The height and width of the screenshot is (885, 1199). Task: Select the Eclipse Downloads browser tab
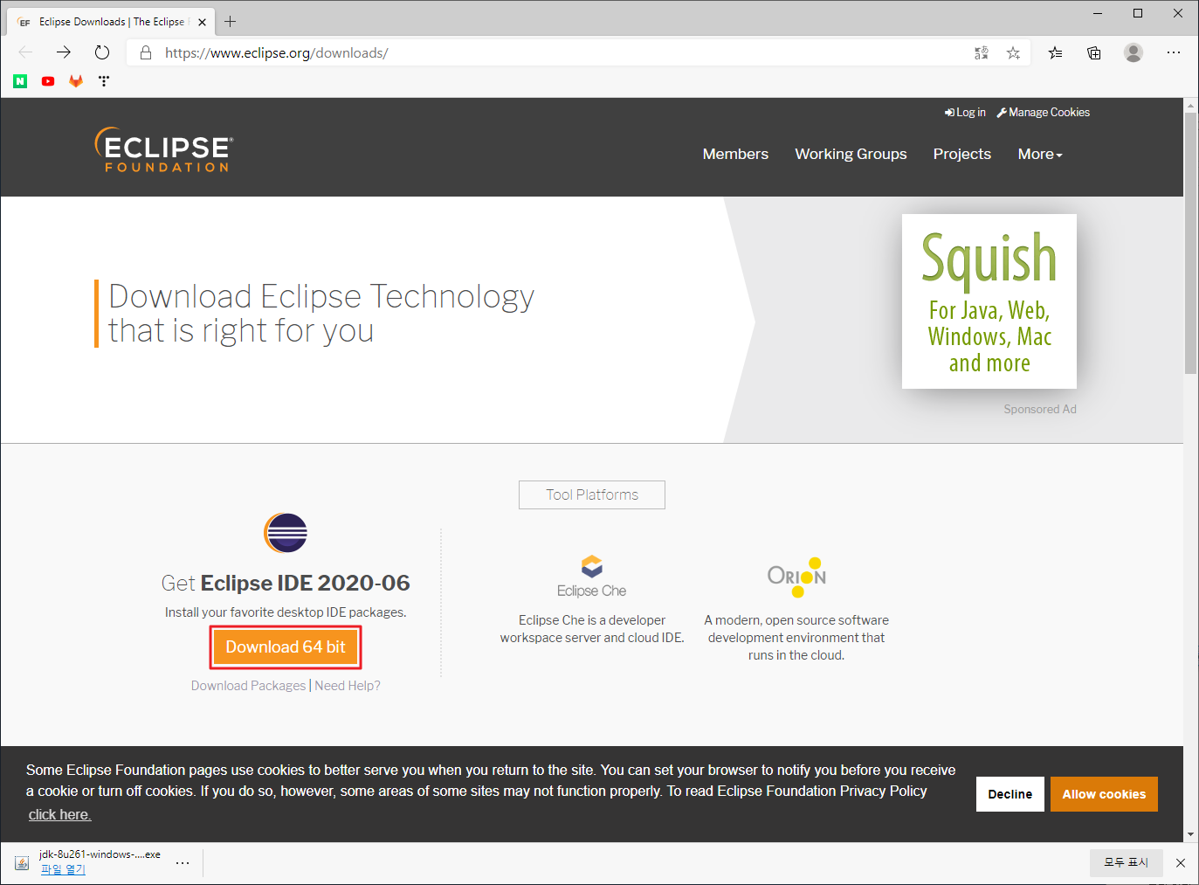(x=112, y=22)
